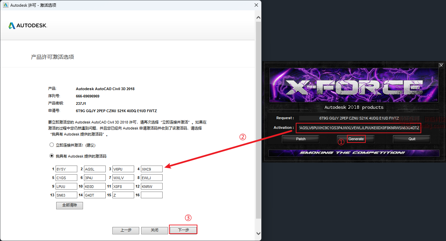This screenshot has height=241, width=446.
Task: Click activation code field 15
Action: (x=123, y=195)
